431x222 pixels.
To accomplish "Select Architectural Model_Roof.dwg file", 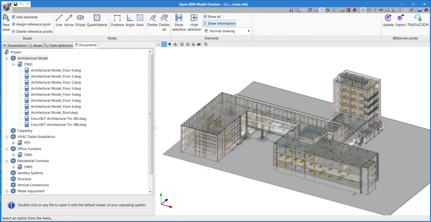I will click(x=54, y=113).
